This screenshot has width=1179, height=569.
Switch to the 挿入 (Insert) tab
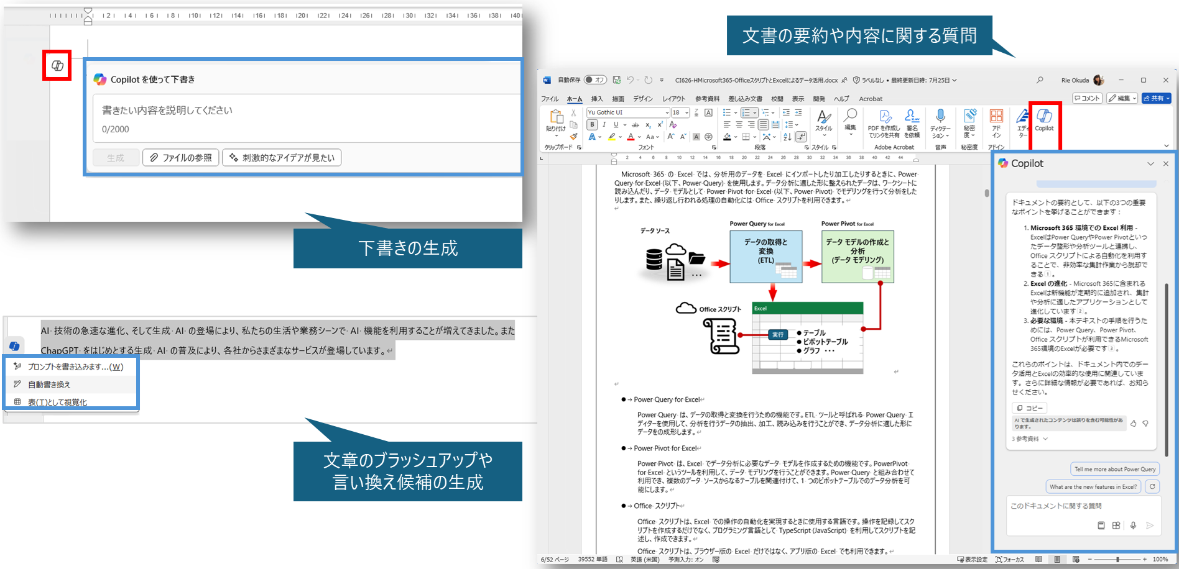coord(597,99)
